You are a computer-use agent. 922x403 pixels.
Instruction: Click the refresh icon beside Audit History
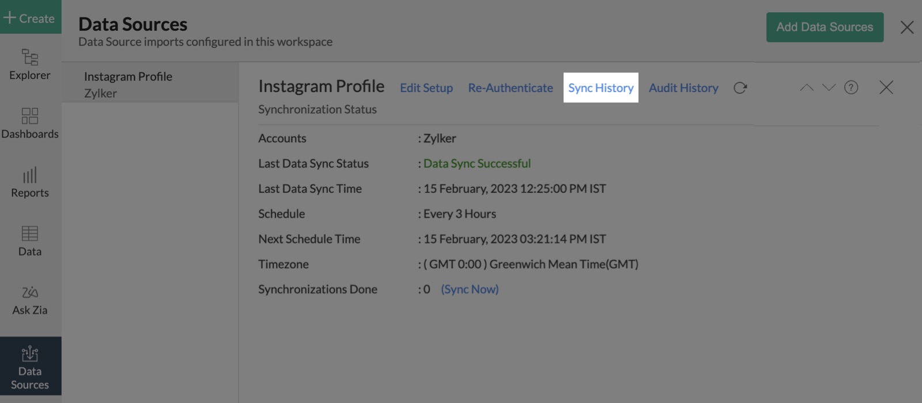pos(740,88)
